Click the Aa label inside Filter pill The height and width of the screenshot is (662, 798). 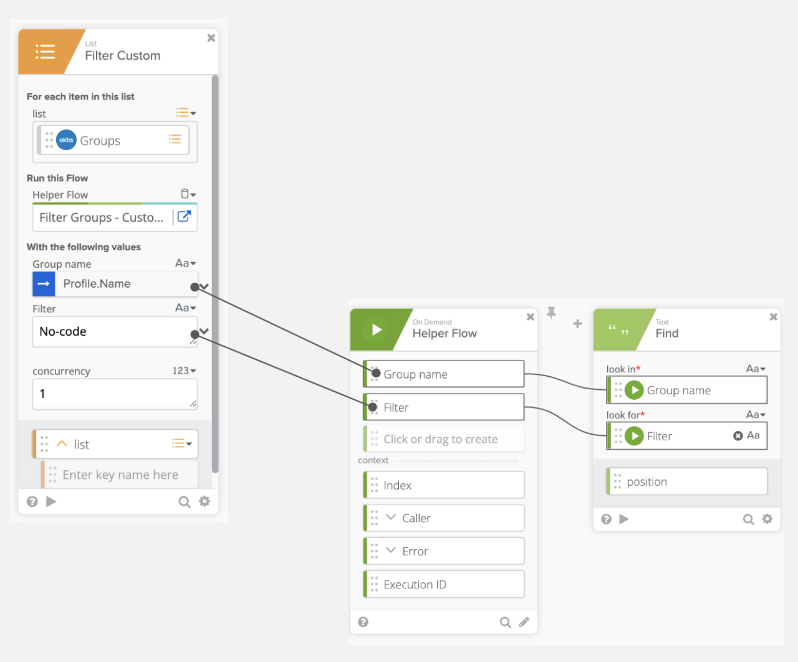tap(753, 435)
